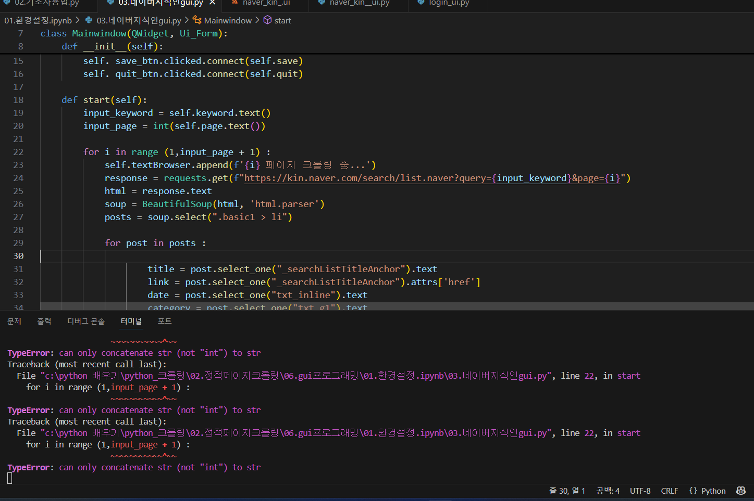Click the method symbol icon beside start
The width and height of the screenshot is (754, 501).
tap(267, 20)
